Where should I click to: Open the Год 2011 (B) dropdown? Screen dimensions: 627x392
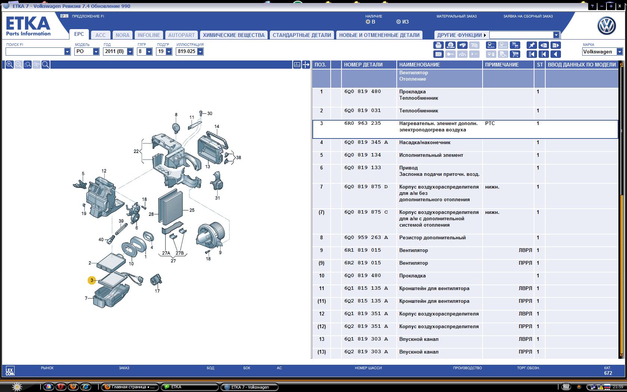coord(130,52)
